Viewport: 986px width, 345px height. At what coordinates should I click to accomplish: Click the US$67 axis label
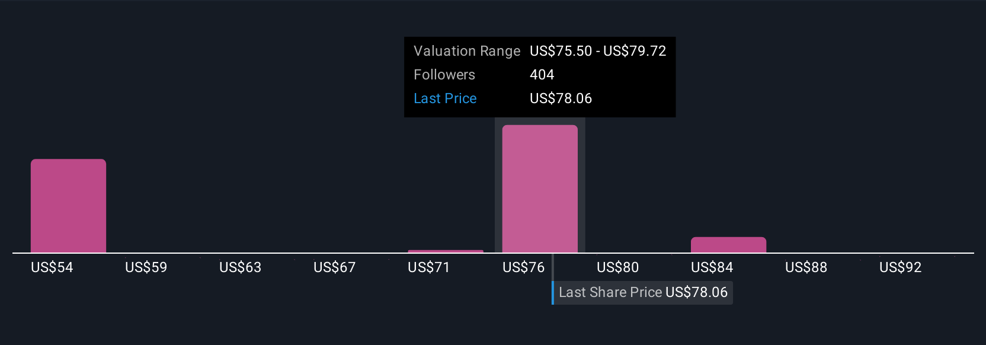tap(335, 267)
